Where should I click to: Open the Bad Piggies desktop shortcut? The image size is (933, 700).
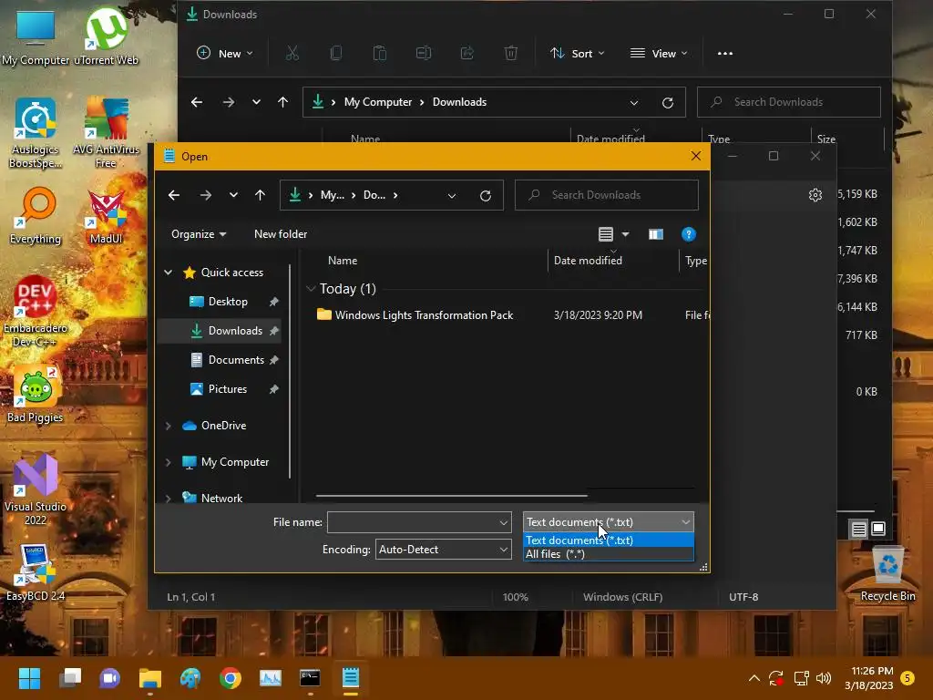(x=36, y=394)
